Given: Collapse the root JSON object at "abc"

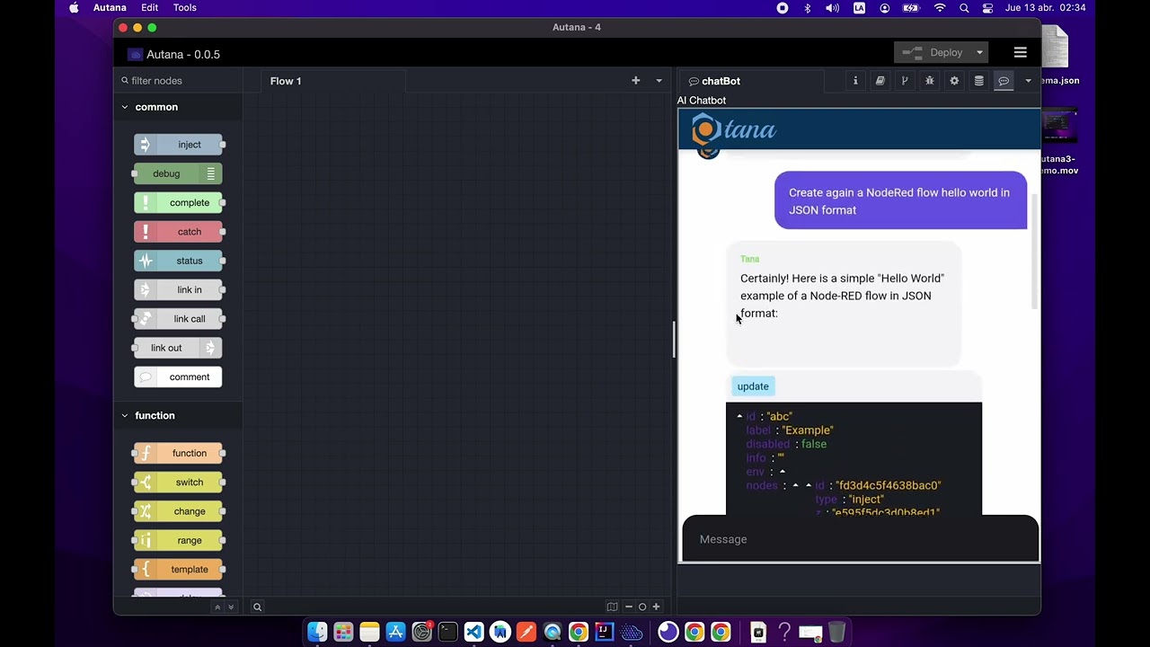Looking at the screenshot, I should [x=739, y=417].
